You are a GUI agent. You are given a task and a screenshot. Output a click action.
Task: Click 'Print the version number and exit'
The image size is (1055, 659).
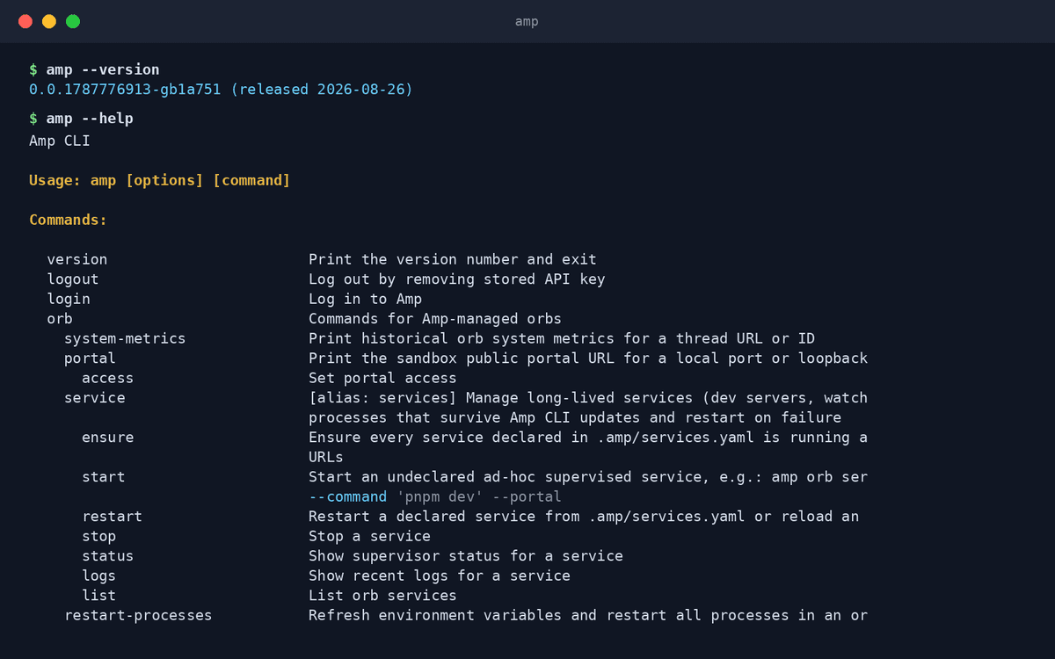coord(453,259)
